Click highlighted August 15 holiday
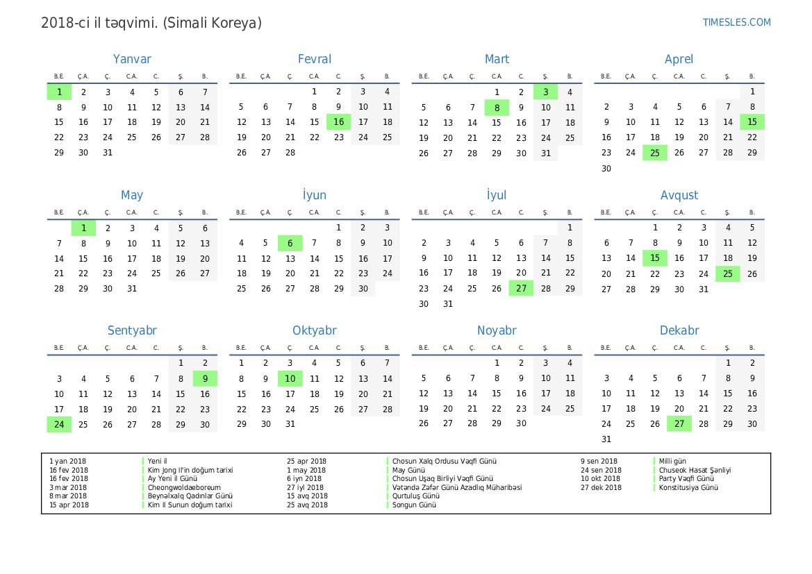This screenshot has height=574, width=812. [654, 258]
